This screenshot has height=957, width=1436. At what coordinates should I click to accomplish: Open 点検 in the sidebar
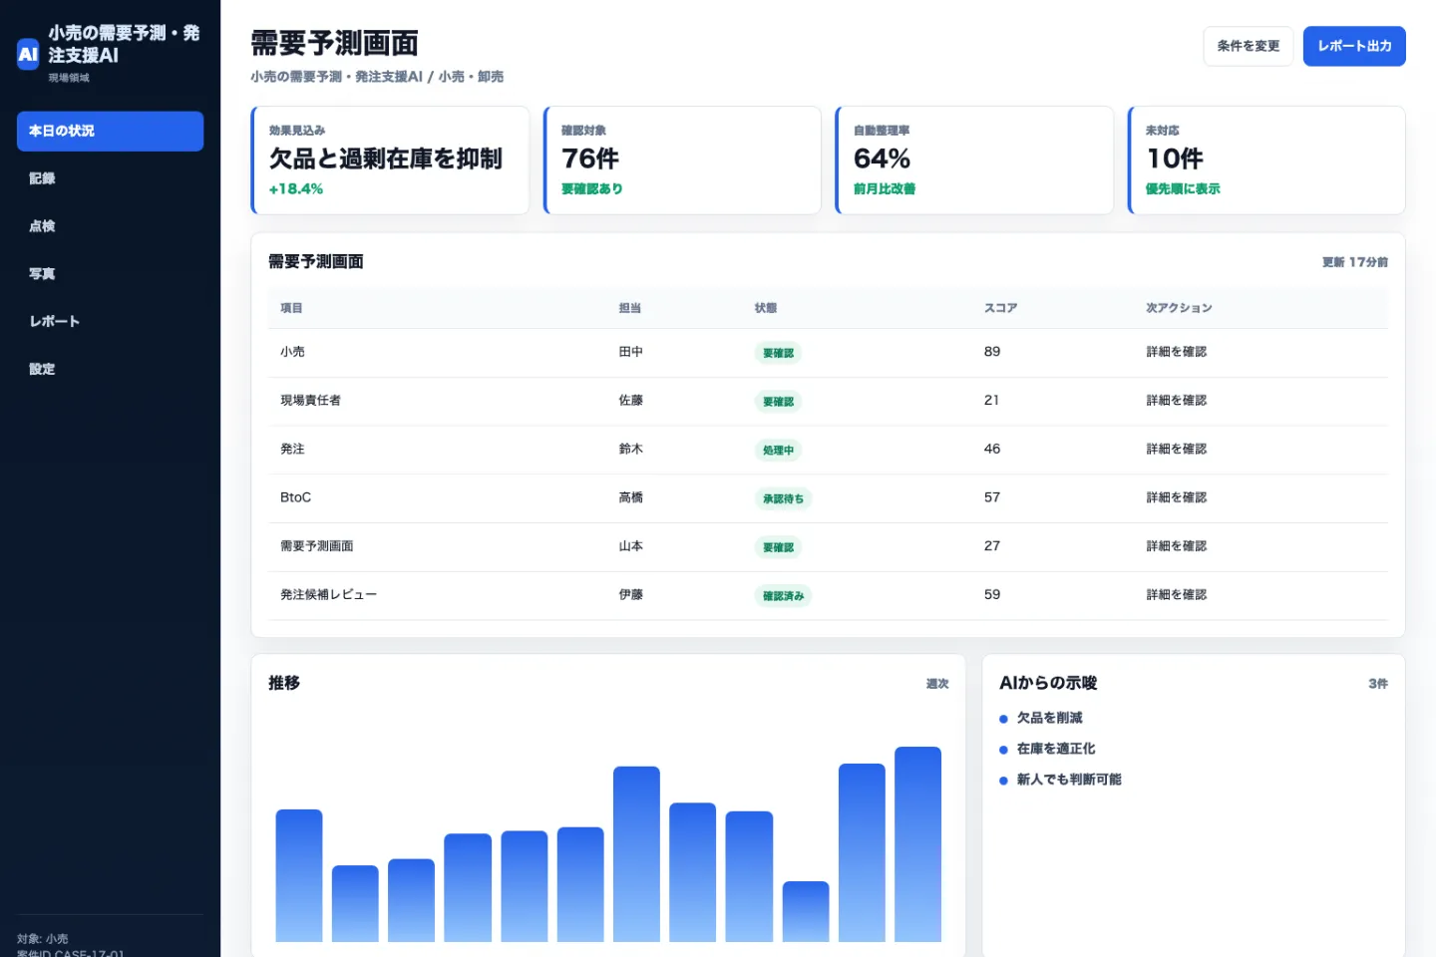tap(110, 226)
